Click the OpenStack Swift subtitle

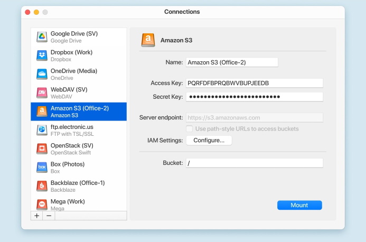(x=71, y=153)
